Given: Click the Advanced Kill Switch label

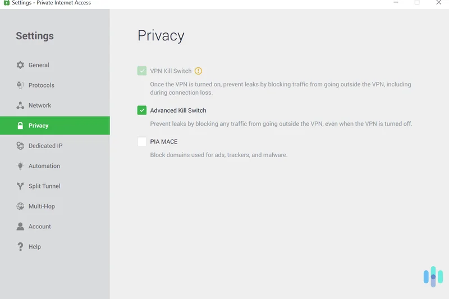Looking at the screenshot, I should (178, 111).
